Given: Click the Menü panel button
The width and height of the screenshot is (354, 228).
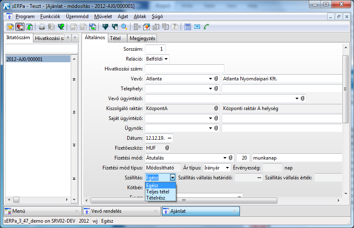Looking at the screenshot, I should click(41, 211).
